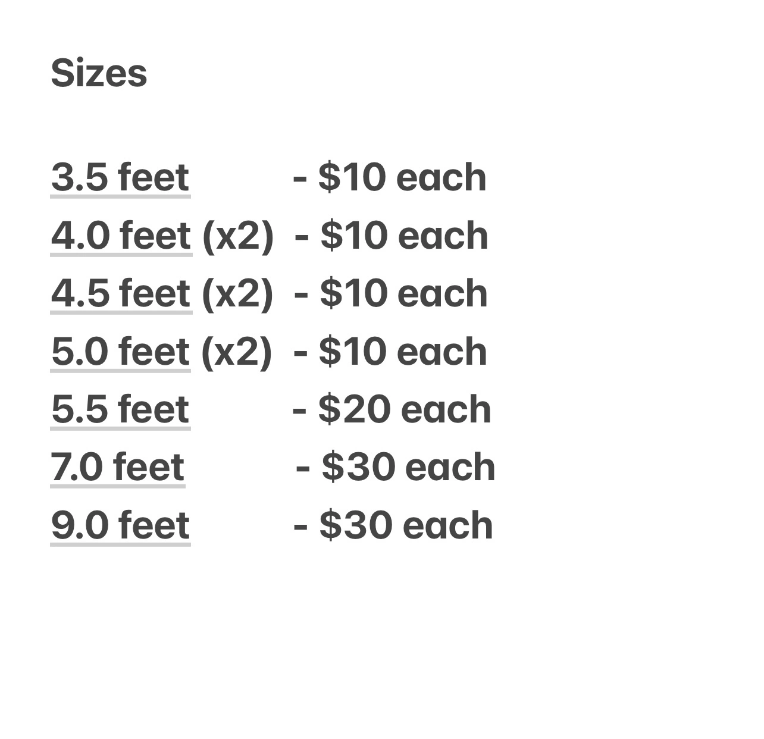Open the underlined 3.5 feet link
The width and height of the screenshot is (764, 739).
click(120, 177)
